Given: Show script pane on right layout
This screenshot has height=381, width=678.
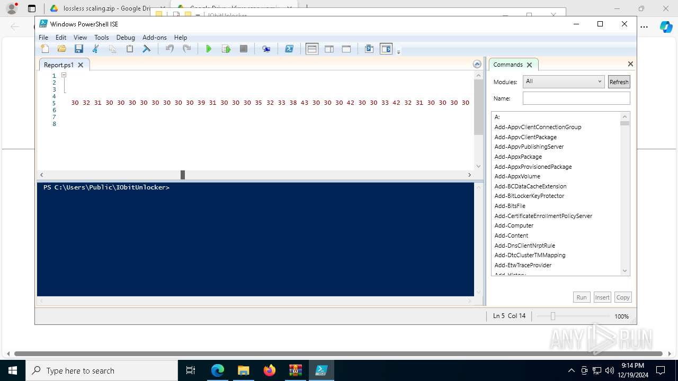Looking at the screenshot, I should click(x=329, y=49).
